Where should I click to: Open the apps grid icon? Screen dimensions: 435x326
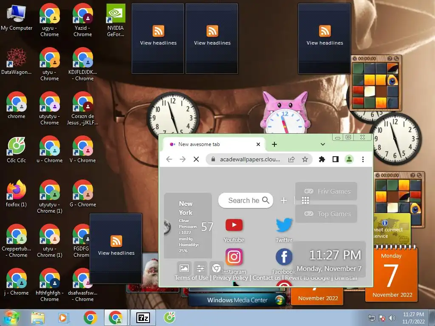pyautogui.click(x=305, y=200)
